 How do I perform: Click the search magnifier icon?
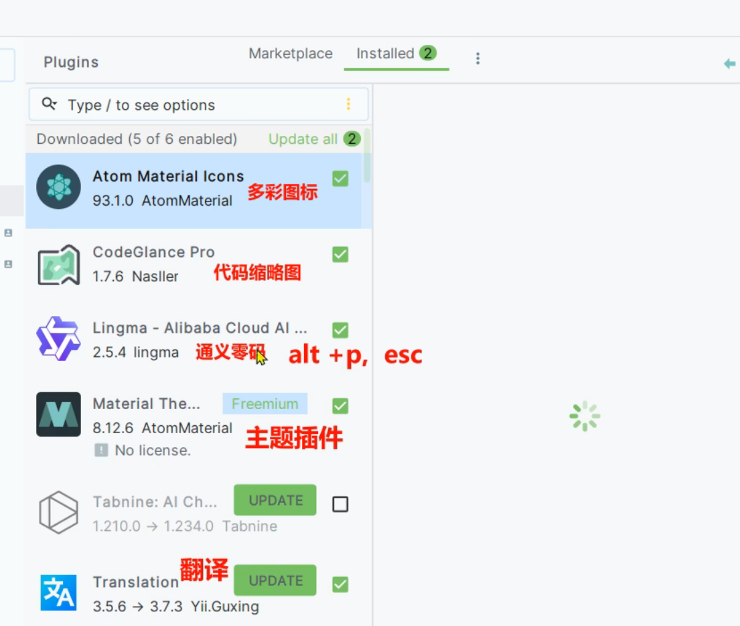tap(49, 103)
